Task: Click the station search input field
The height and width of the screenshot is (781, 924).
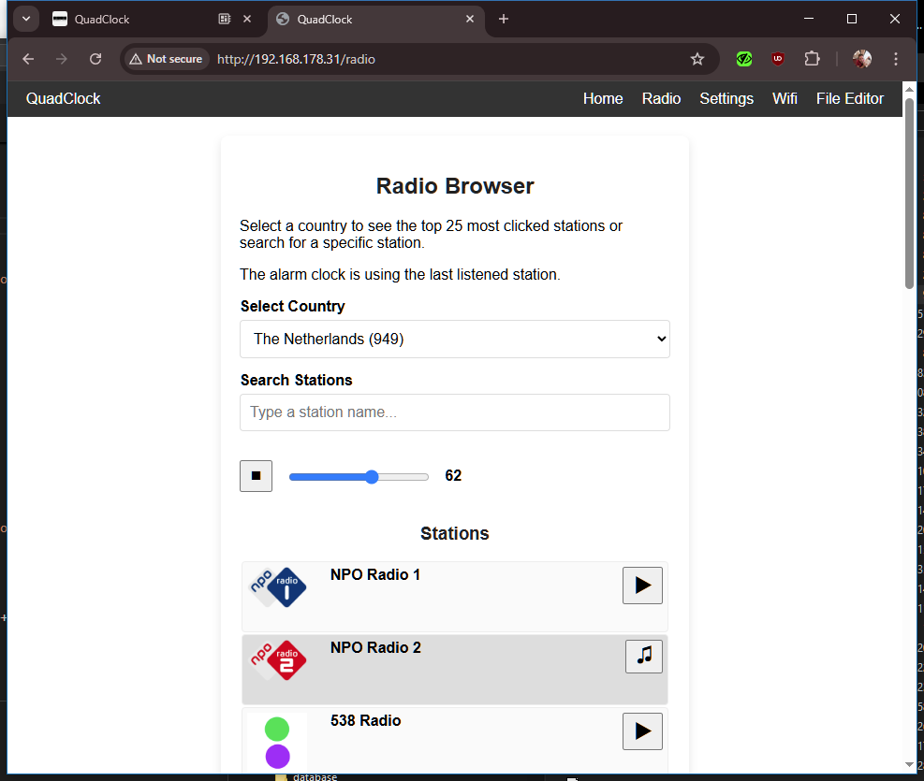Action: (x=455, y=412)
